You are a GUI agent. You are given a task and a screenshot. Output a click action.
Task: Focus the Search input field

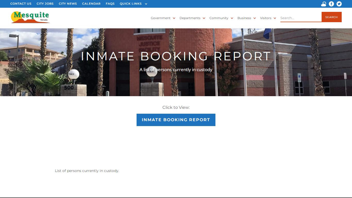[x=301, y=18]
